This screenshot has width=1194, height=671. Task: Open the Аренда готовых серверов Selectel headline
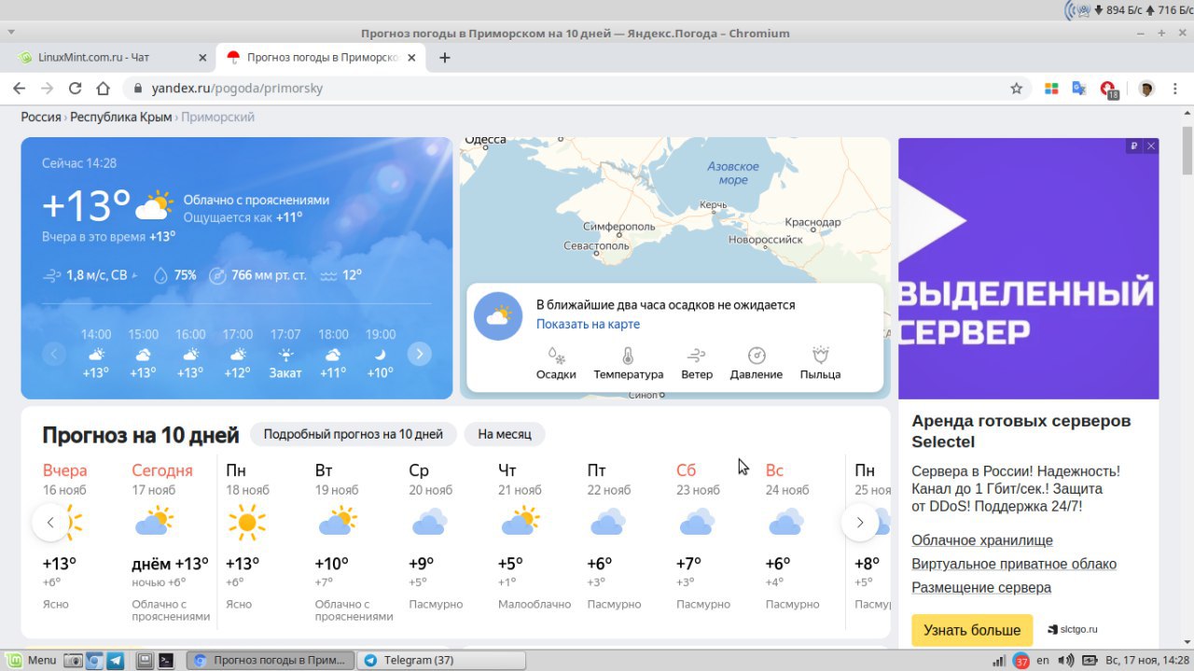click(x=1021, y=431)
